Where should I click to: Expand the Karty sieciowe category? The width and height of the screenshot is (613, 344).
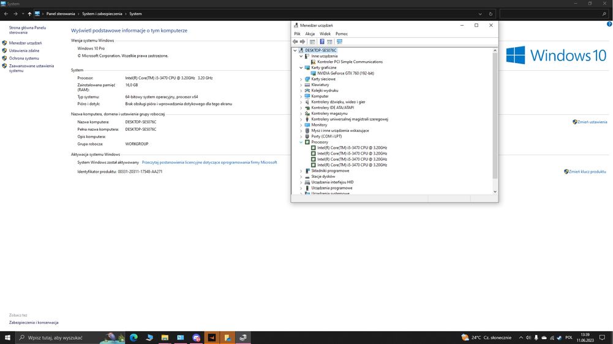301,79
